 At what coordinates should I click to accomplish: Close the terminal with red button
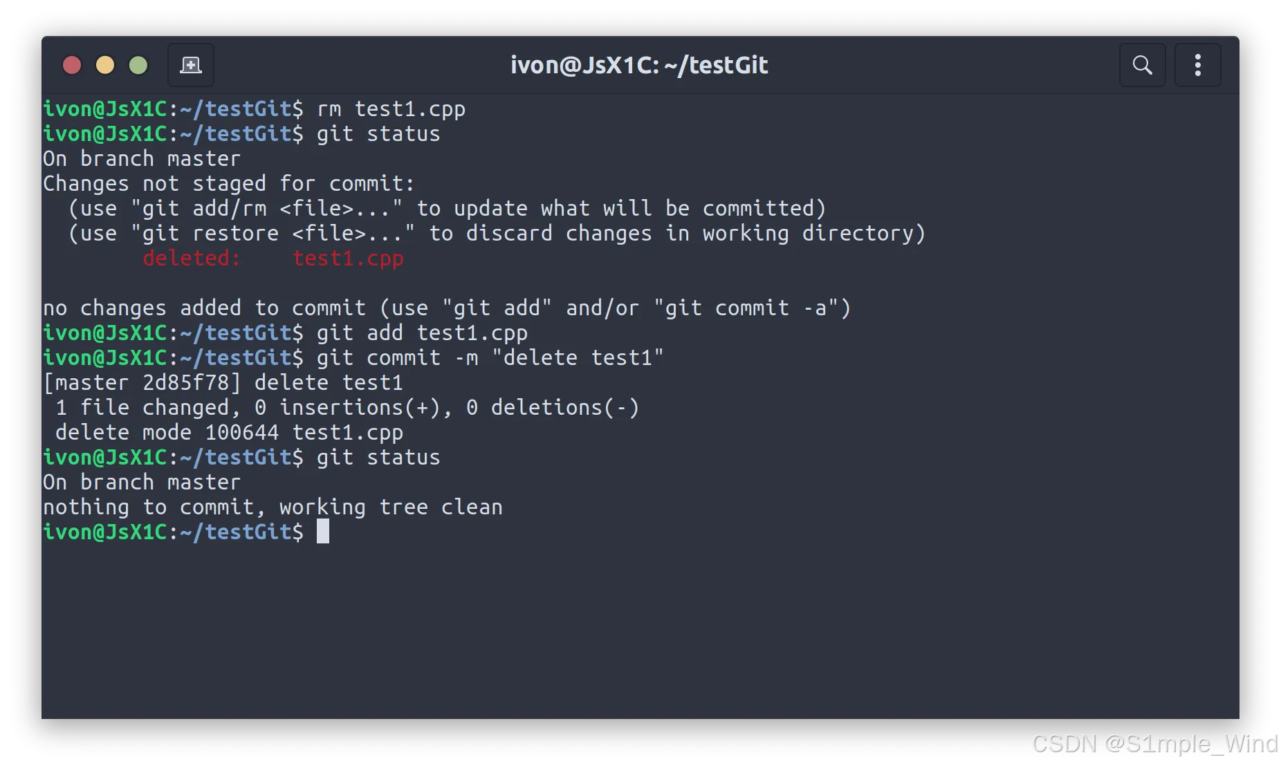(x=72, y=65)
